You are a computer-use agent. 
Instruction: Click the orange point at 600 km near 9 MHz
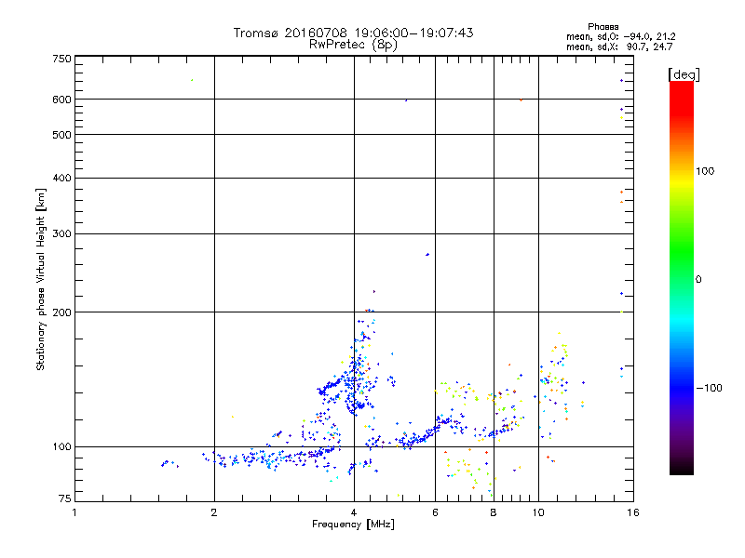[521, 100]
